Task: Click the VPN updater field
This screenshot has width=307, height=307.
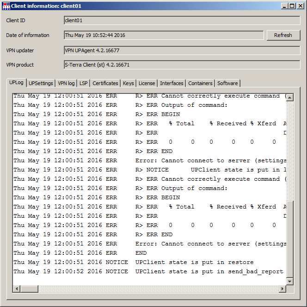Action: tap(182, 50)
